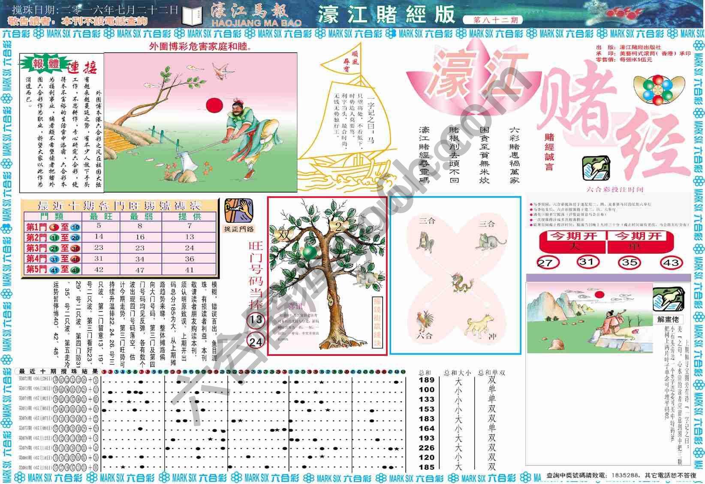Click the dog labeled 冲
The image size is (705, 484).
[481, 325]
